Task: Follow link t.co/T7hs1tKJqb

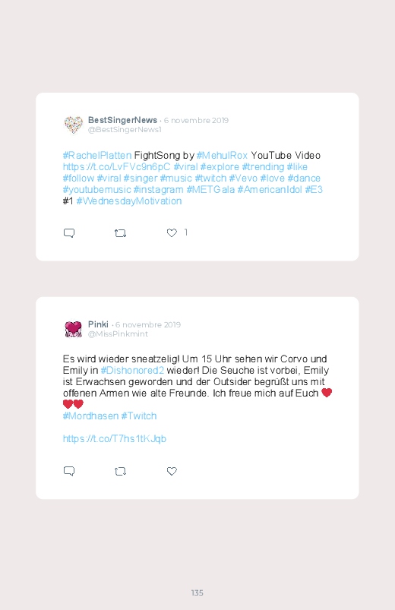Action: pos(115,439)
